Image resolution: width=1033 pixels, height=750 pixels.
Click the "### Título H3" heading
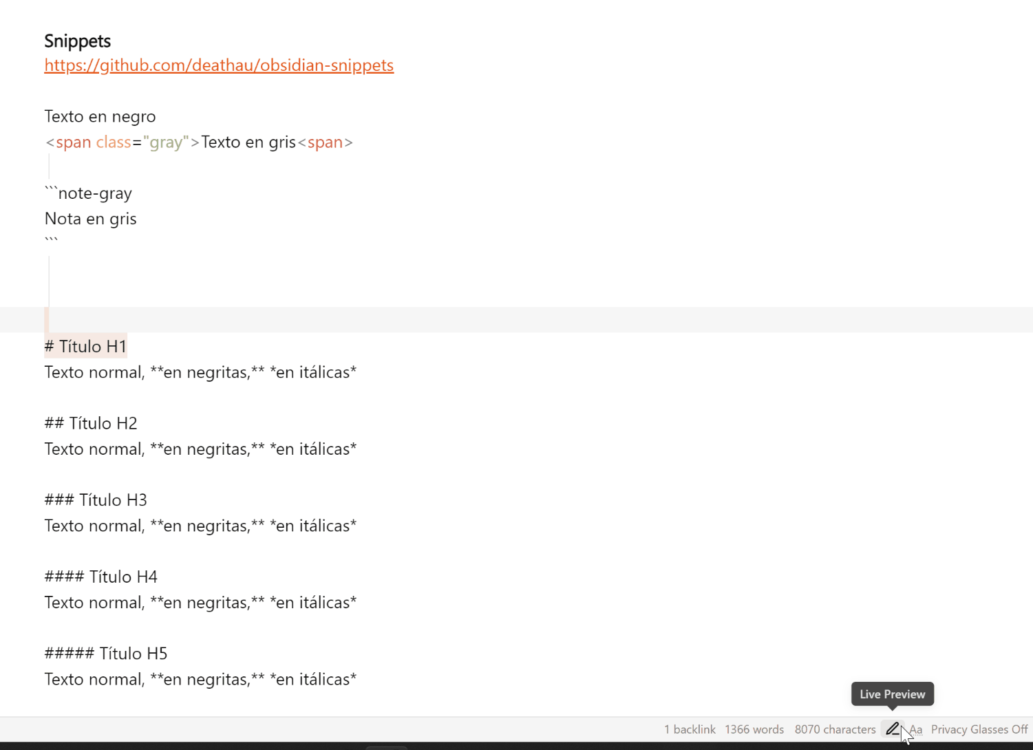pyautogui.click(x=96, y=500)
